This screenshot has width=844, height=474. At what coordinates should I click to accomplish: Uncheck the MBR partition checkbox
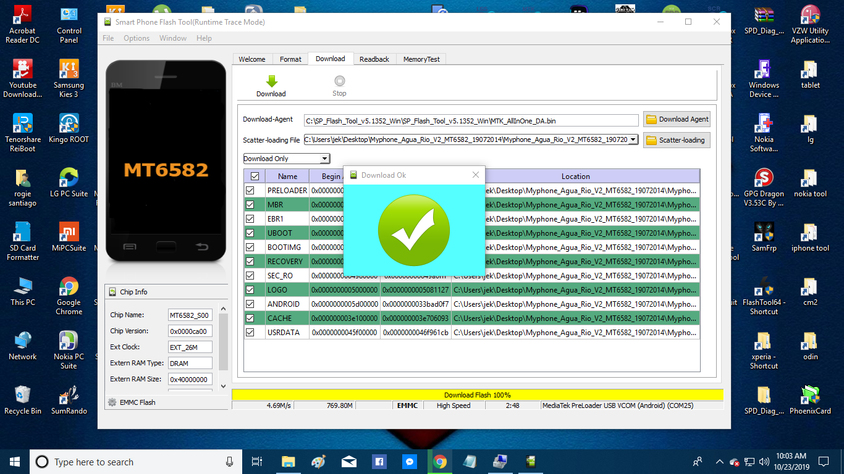[x=250, y=205]
